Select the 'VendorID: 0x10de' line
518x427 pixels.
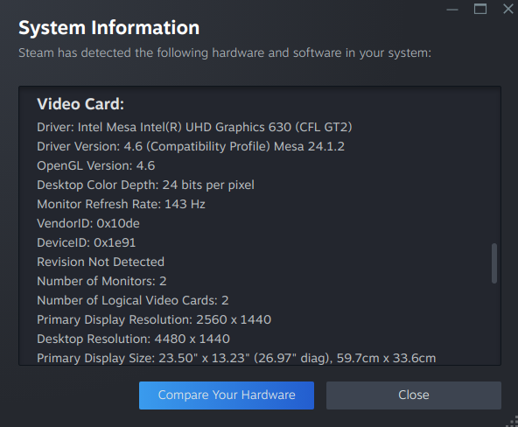(88, 223)
